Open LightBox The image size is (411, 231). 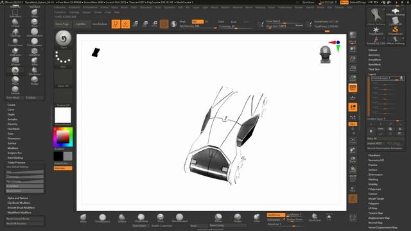pos(81,24)
